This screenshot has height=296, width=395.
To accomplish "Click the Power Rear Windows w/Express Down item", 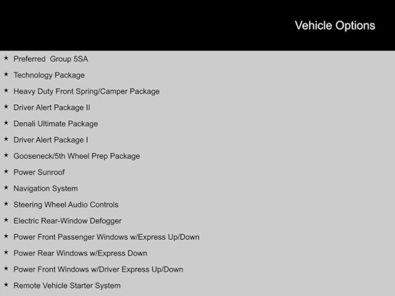I will pos(80,253).
